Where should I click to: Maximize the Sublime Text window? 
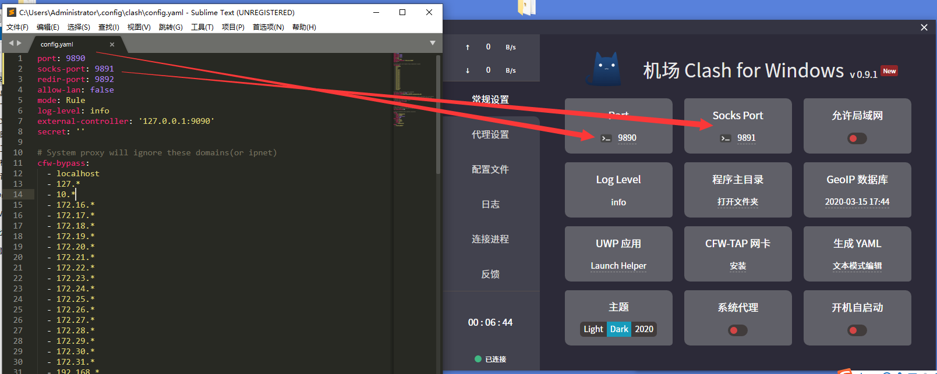[x=402, y=12]
